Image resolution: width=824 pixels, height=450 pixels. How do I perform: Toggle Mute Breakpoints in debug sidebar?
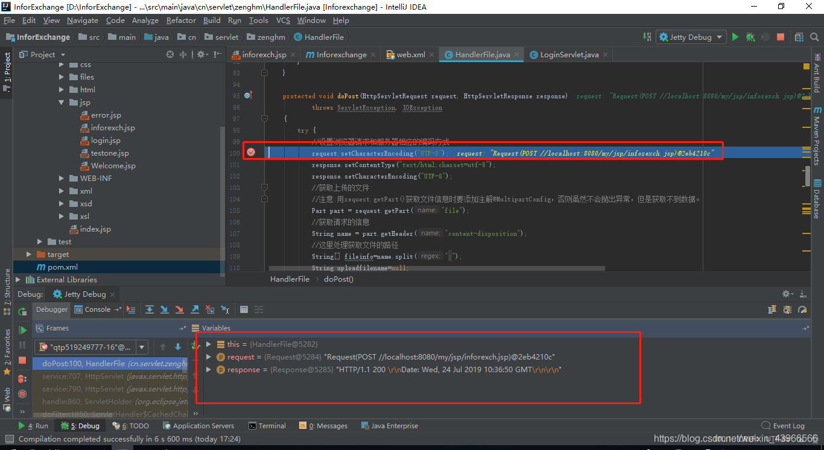(x=22, y=394)
